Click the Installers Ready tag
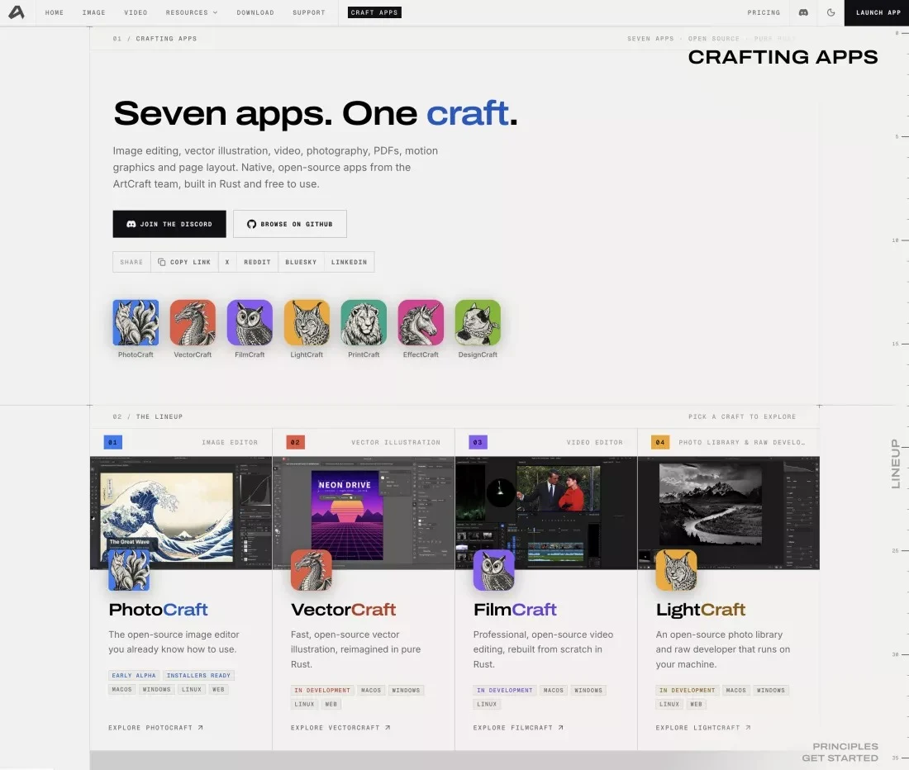Screen dimensions: 909x770 (x=198, y=676)
